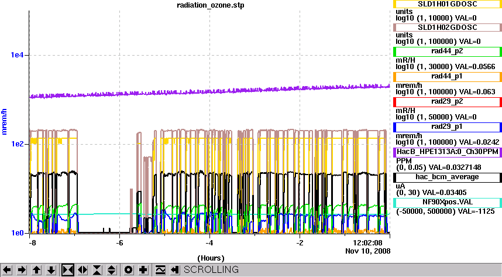Click the plot title radiation_ozone.stp
Image resolution: width=502 pixels, height=277 pixels.
211,5
